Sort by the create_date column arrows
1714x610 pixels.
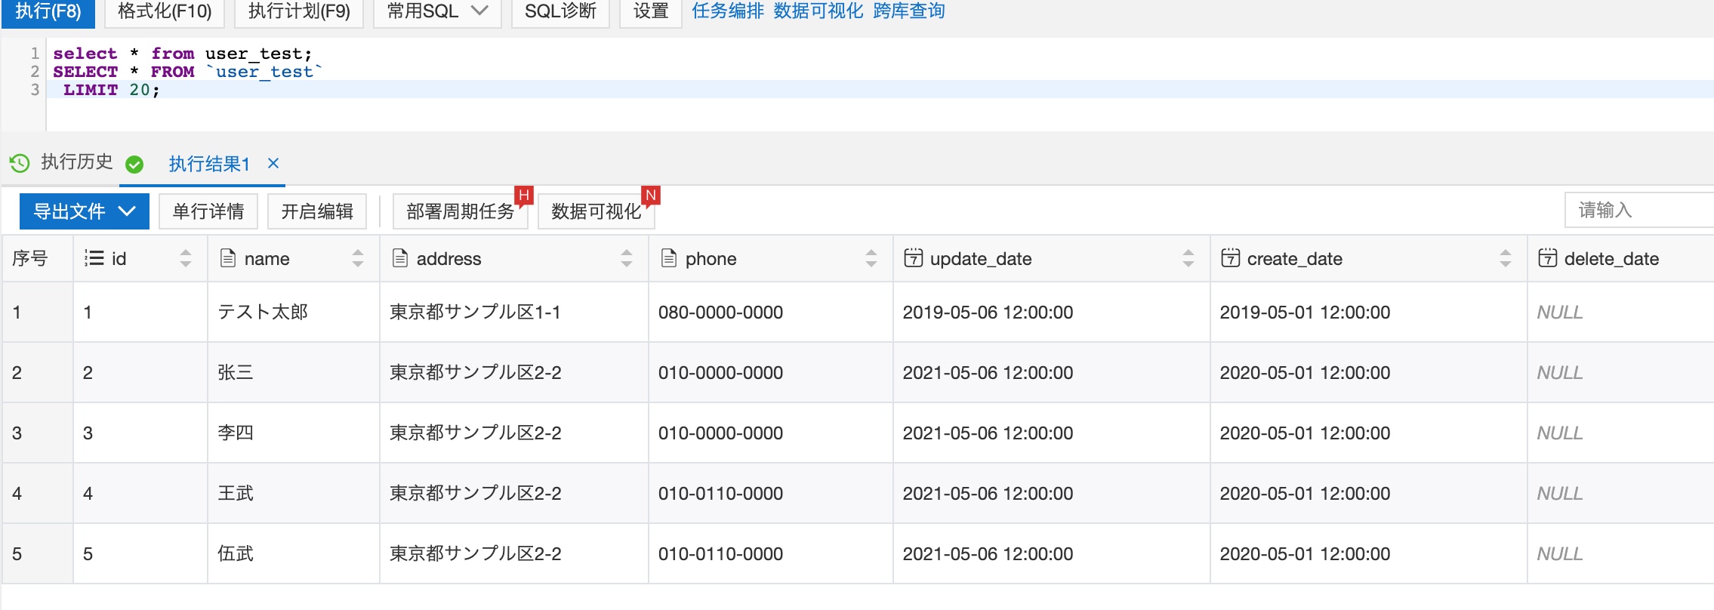pos(1506,258)
